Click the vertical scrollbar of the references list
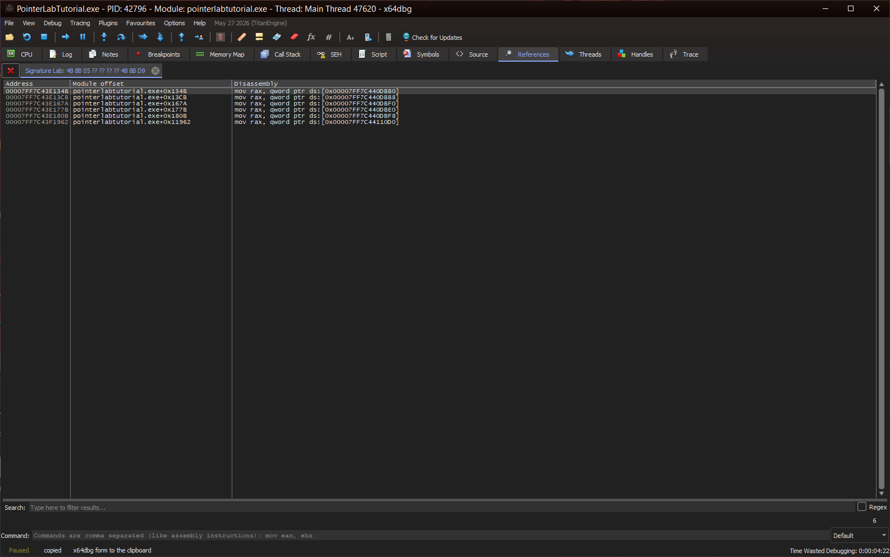 [881, 288]
